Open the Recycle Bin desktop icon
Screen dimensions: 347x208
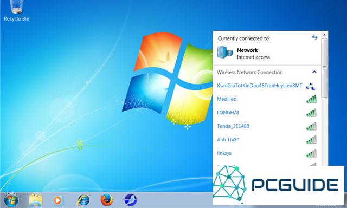[16, 11]
